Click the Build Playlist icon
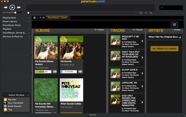Image resolution: width=186 pixels, height=117 pixels. [5, 106]
